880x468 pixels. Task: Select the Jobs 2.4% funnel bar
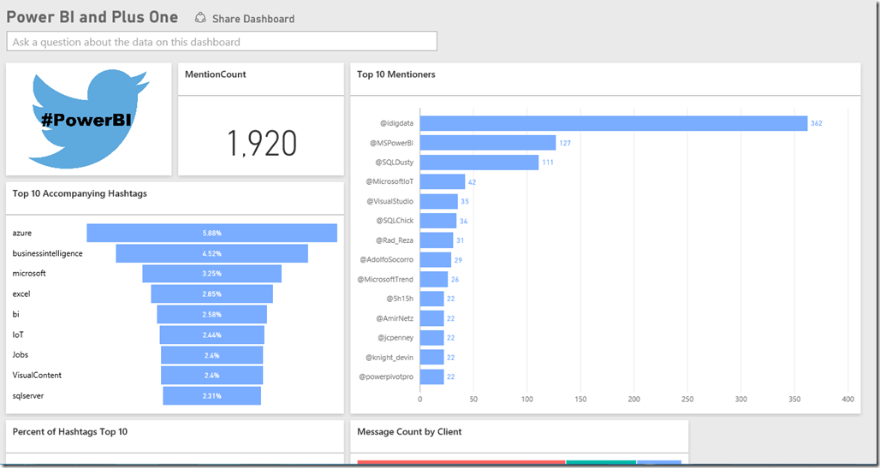point(211,355)
